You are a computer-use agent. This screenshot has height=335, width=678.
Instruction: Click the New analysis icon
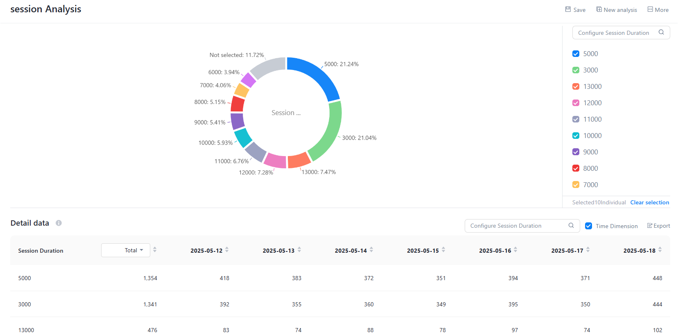[599, 9]
